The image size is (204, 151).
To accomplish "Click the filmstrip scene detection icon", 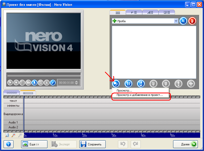I will point(40,83).
